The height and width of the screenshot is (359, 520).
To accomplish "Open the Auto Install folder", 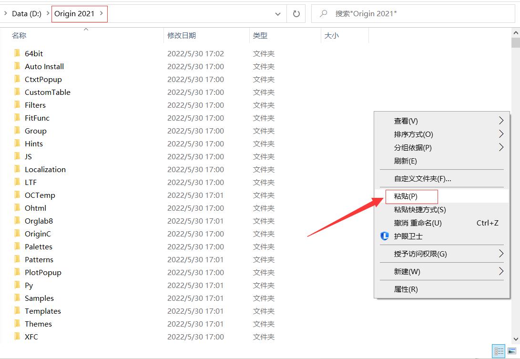I will pos(44,66).
